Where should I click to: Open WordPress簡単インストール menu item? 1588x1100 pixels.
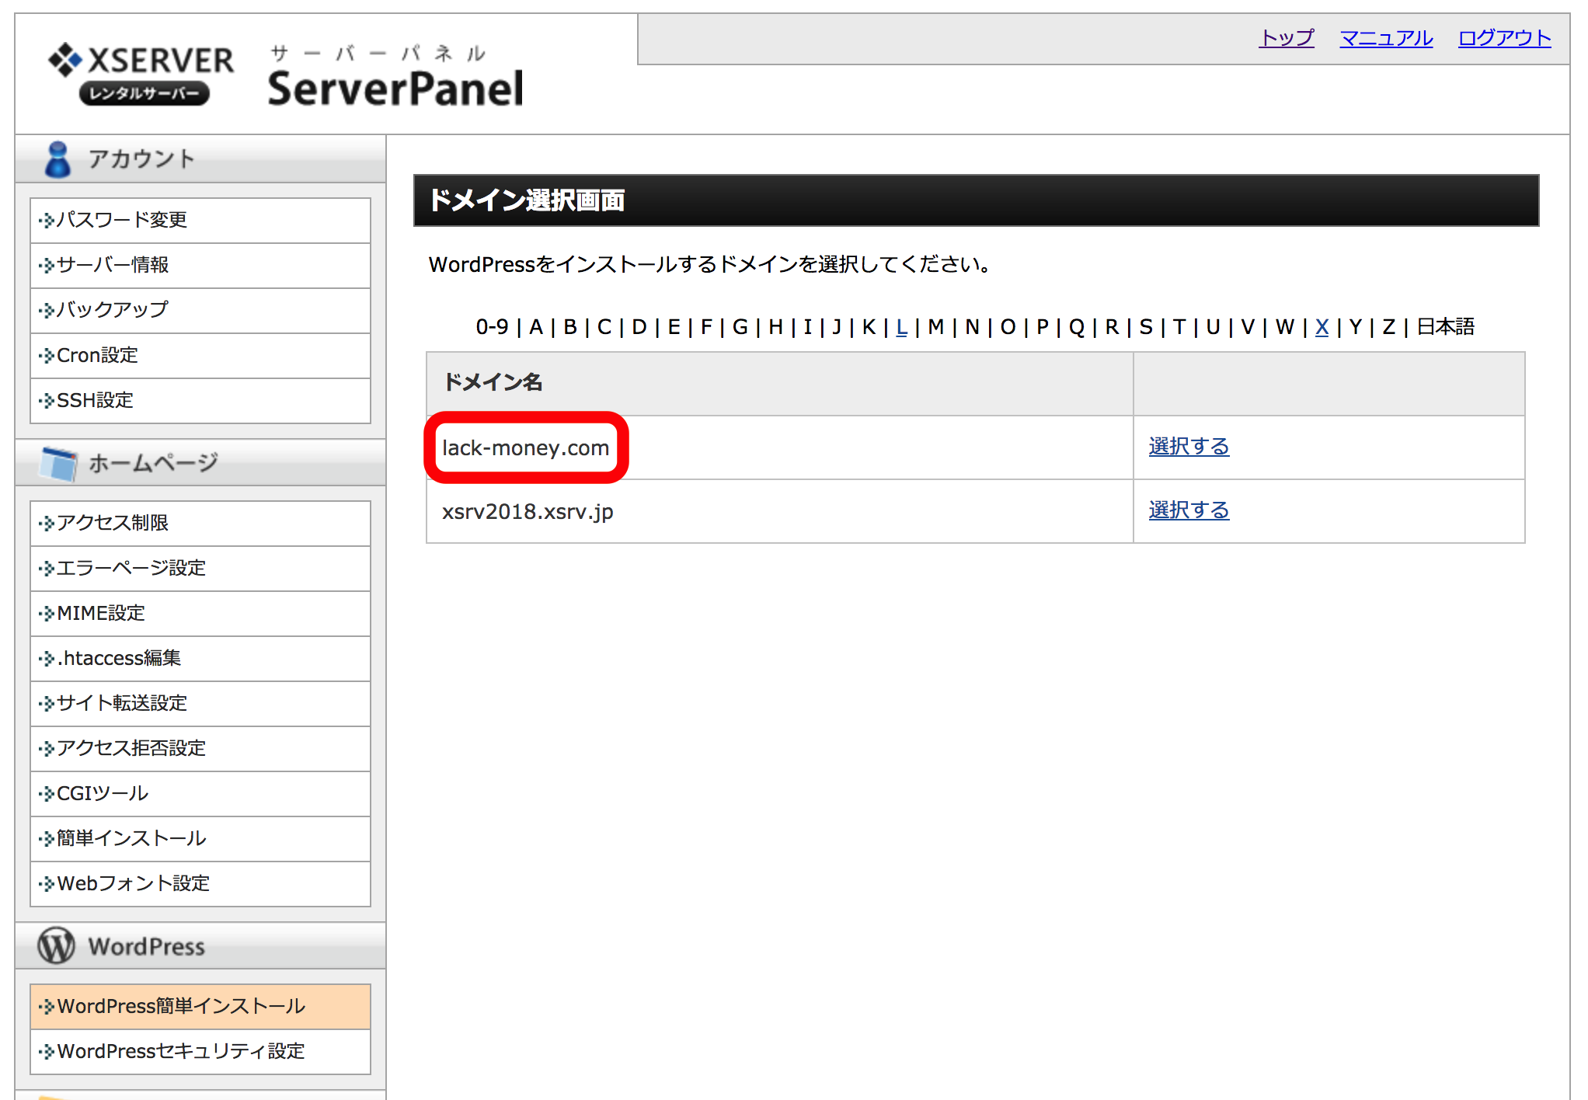(200, 1006)
